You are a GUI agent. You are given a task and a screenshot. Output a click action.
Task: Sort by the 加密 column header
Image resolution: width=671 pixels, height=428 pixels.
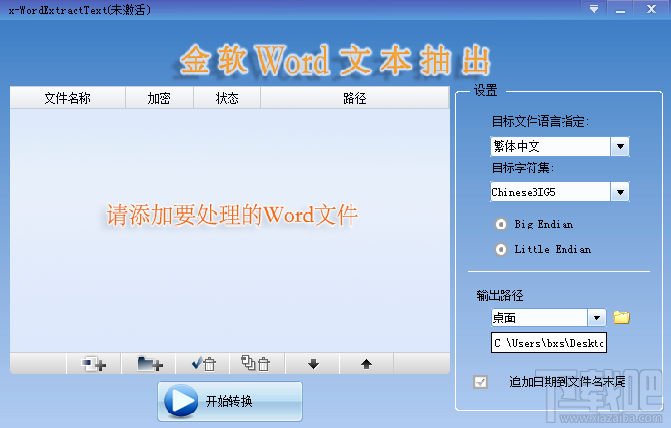[159, 98]
